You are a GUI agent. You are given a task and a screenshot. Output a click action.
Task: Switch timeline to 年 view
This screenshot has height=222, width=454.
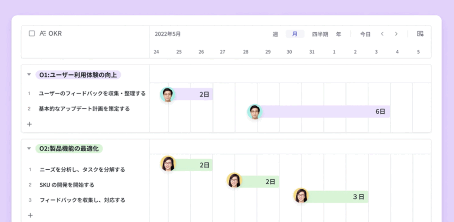339,34
